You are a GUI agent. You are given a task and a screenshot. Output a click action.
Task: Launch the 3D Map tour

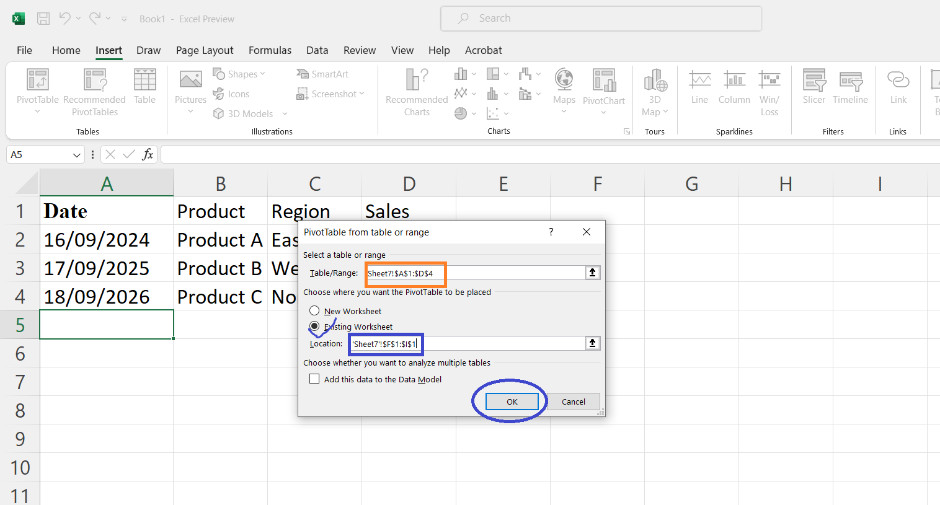click(x=655, y=93)
